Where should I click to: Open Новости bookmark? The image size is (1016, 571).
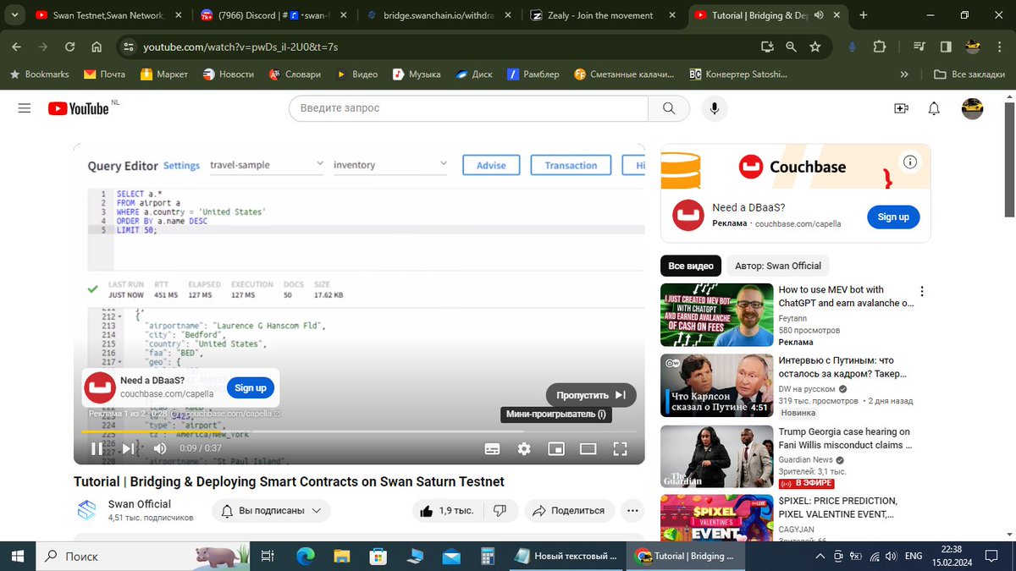point(228,74)
